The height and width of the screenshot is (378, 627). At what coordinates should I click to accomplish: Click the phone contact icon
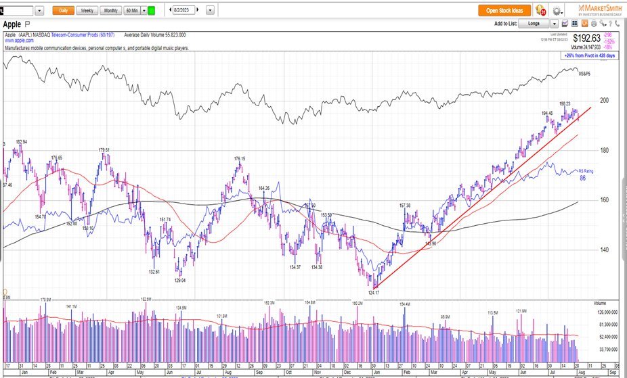[618, 24]
